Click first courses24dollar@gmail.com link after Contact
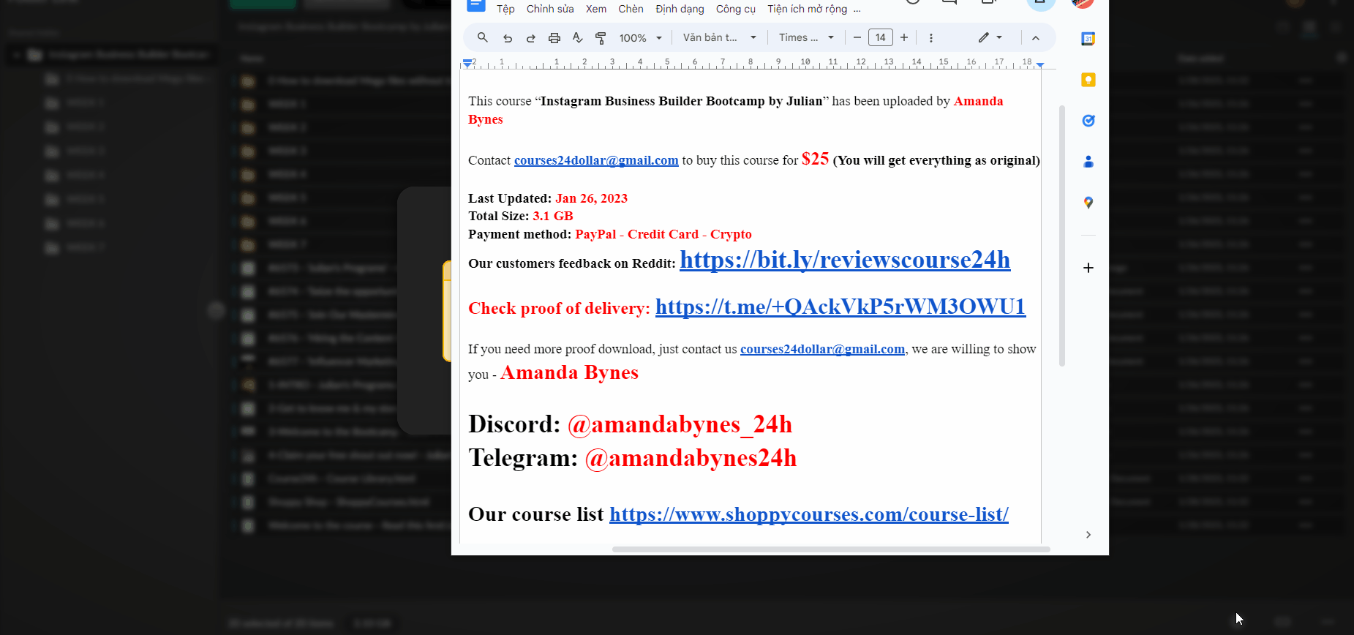This screenshot has height=635, width=1354. pos(596,160)
